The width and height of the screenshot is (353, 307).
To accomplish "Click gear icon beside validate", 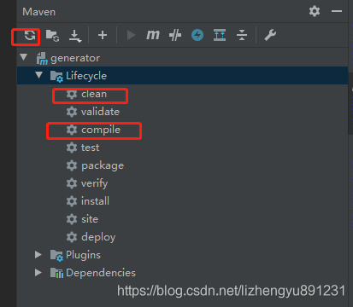I will click(72, 112).
